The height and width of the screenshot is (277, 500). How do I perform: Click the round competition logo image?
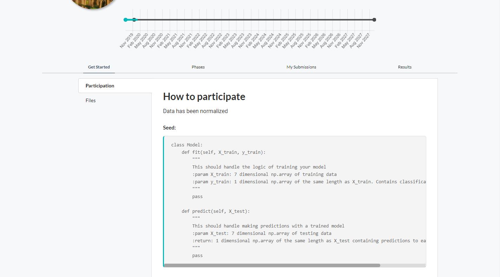(93, 4)
